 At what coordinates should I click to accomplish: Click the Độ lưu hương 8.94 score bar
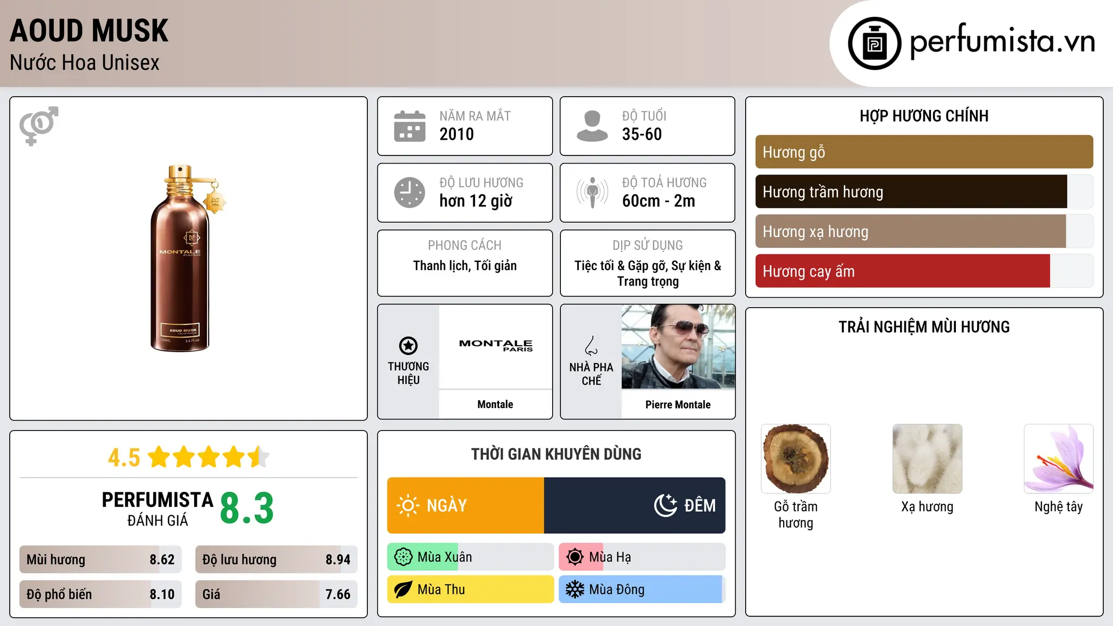pyautogui.click(x=277, y=560)
